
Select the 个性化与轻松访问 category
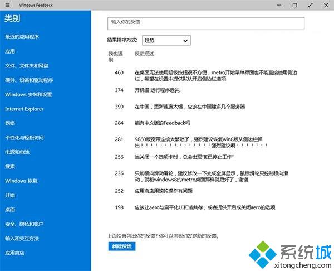coord(24,138)
